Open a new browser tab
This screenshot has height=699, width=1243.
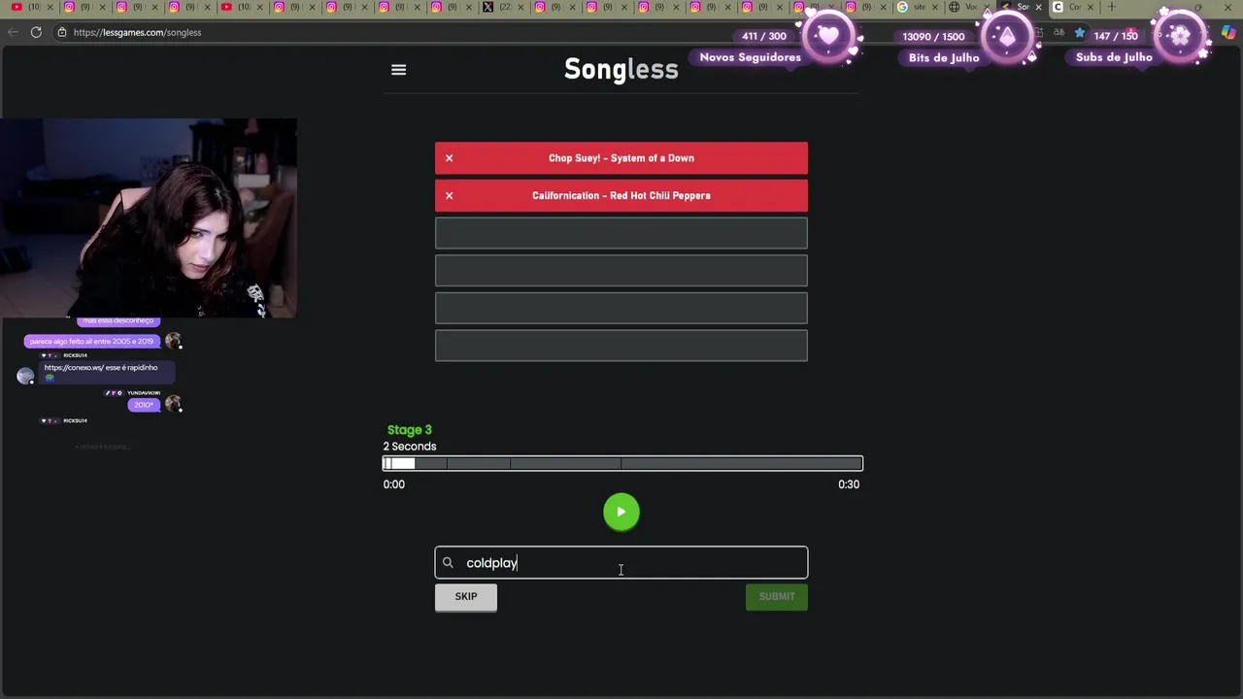1112,7
